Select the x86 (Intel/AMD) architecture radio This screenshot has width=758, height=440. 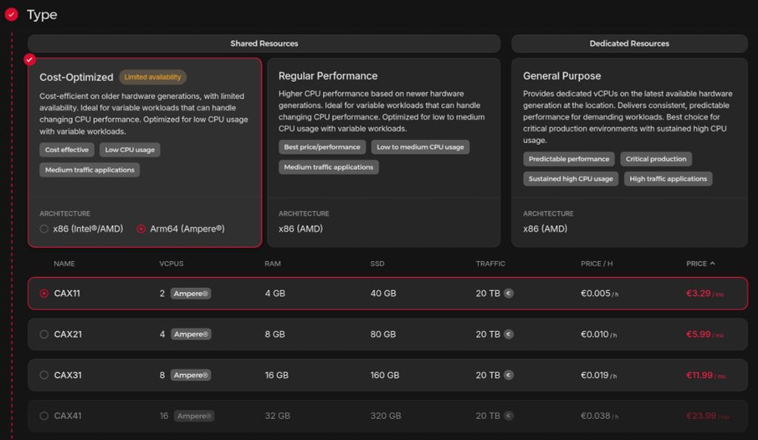coord(44,229)
